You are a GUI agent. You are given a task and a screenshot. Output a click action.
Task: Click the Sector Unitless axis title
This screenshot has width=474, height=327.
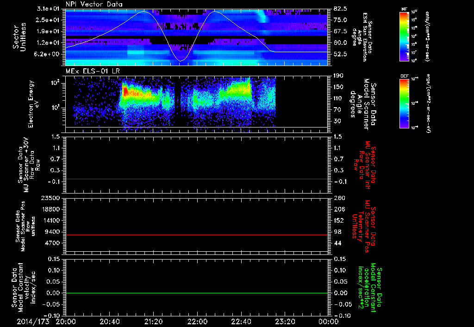click(19, 37)
